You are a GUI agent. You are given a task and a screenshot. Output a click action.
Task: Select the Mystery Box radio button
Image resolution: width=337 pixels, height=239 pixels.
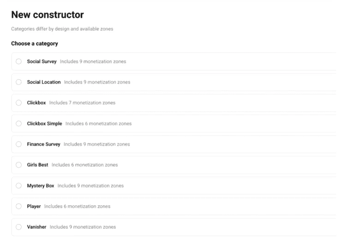pyautogui.click(x=18, y=185)
